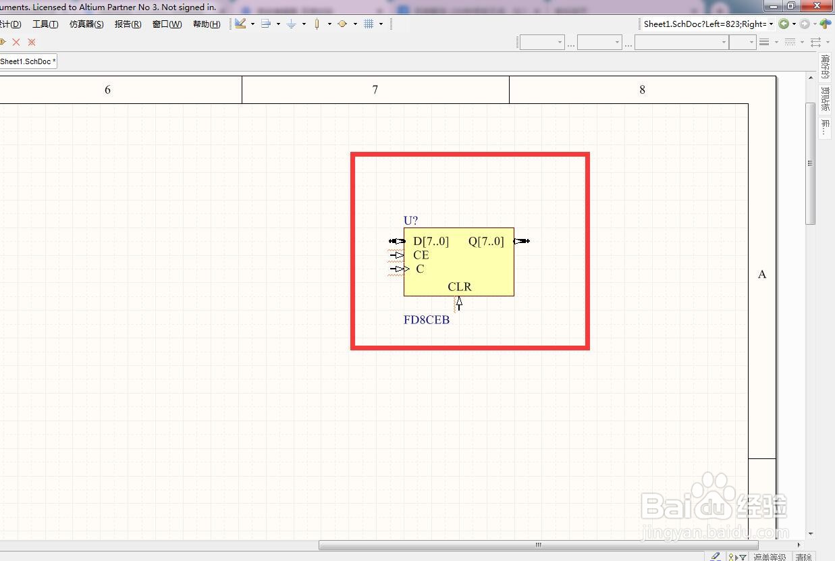Expand the navigate back history dropdown
This screenshot has width=835, height=561.
(794, 24)
